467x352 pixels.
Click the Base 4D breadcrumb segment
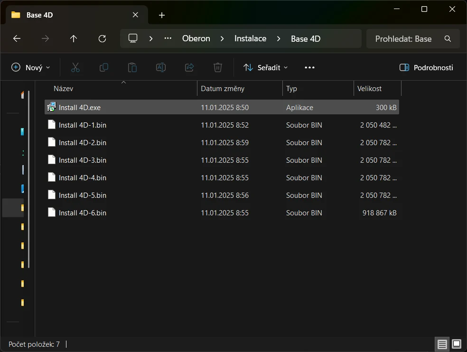306,39
